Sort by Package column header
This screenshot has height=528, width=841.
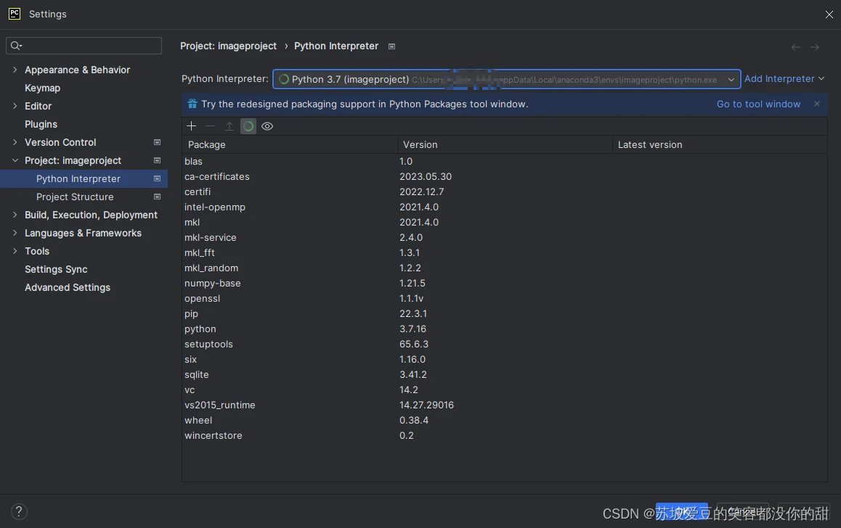pos(290,144)
